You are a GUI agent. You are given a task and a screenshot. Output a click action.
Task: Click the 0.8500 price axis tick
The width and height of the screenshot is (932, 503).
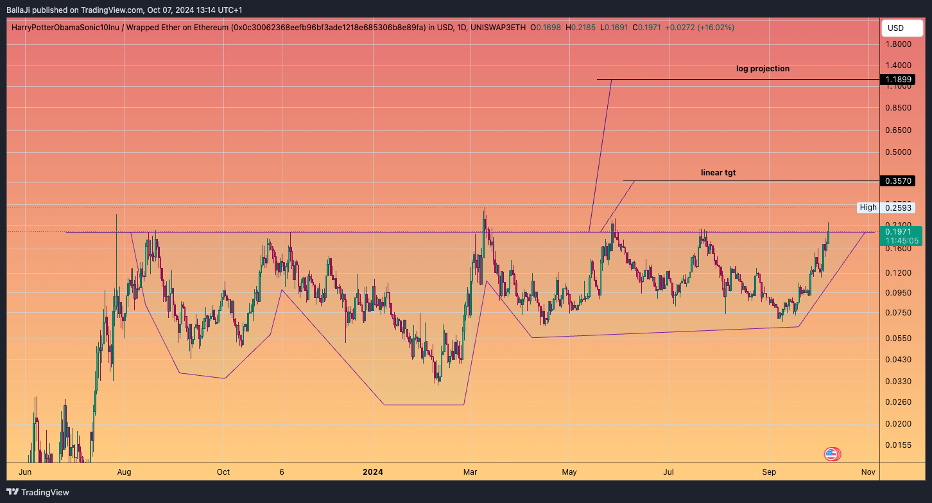pos(899,108)
